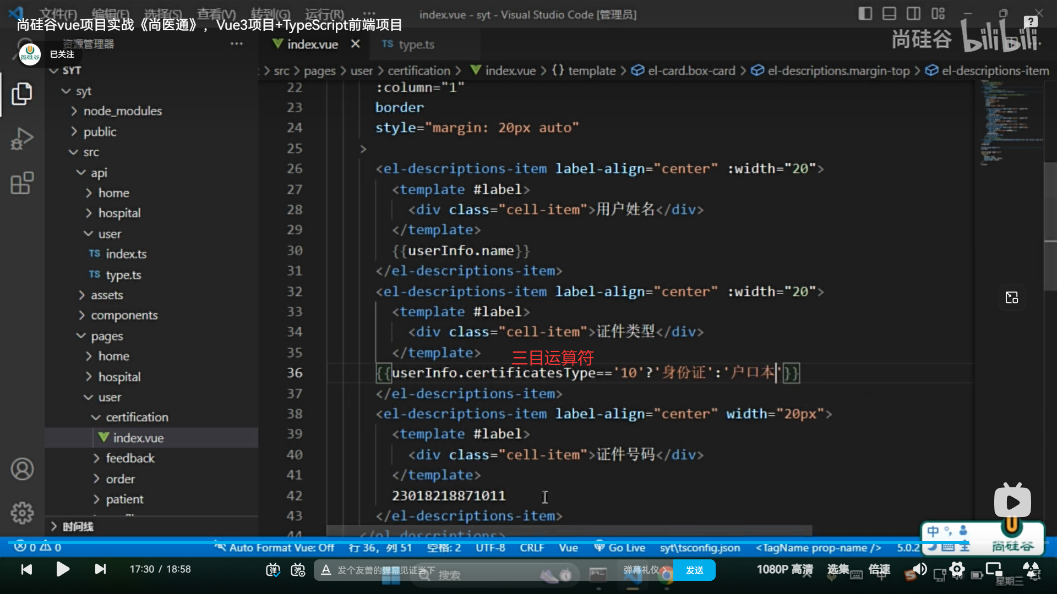Expand the feedback folder
The image size is (1057, 594).
coord(130,458)
